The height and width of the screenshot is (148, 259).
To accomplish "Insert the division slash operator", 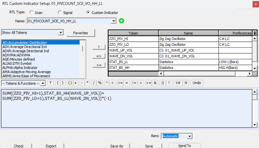I will [94, 83].
